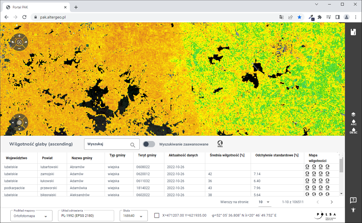Go to next page of table results
This screenshot has height=223, width=362.
332,202
